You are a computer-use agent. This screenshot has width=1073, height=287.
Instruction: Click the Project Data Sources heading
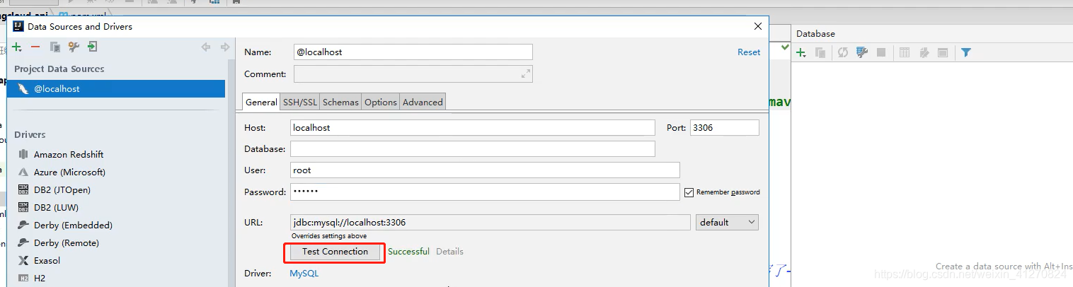(59, 69)
